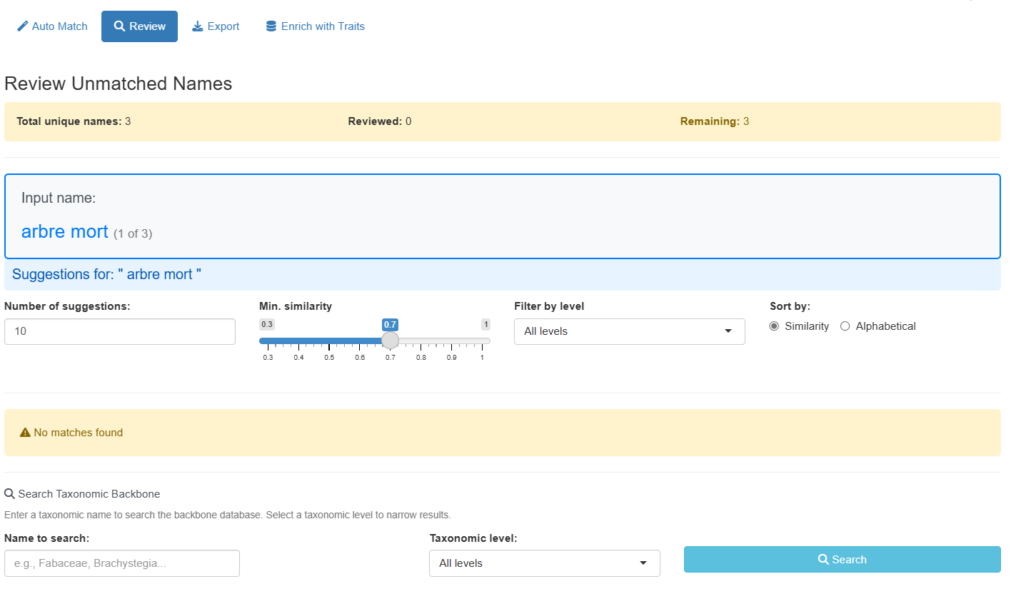Click the Min. similarity slider handle
Screen dimensions: 1011x604
[x=390, y=341]
